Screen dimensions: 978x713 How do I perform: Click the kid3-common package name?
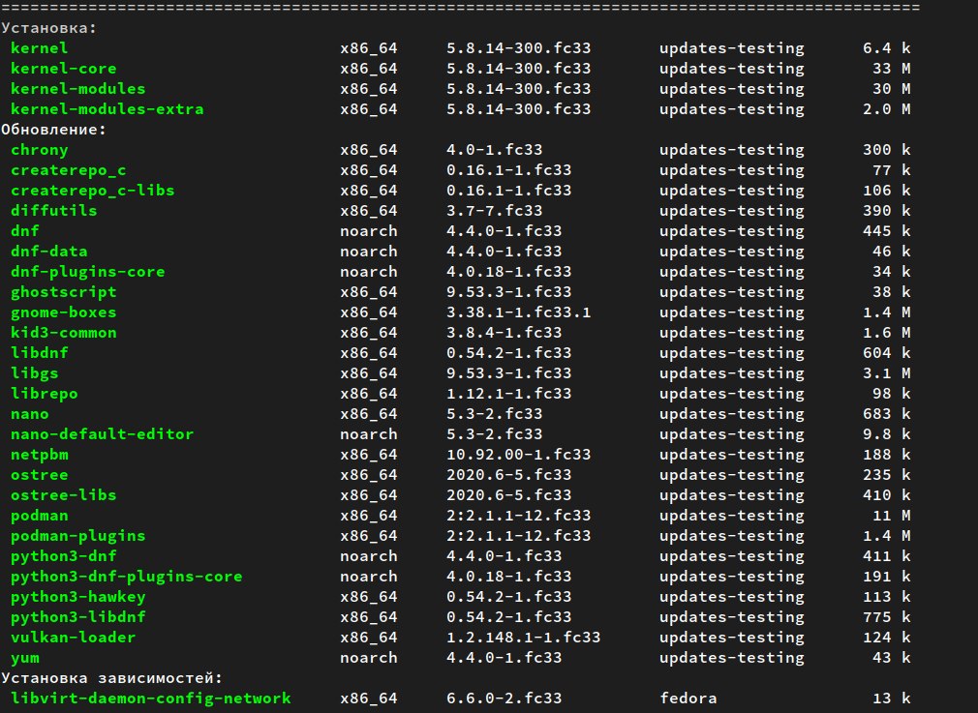coord(64,333)
